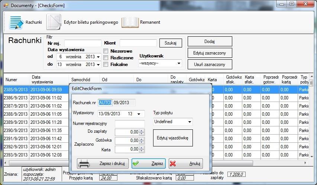Decrease Karta value with down arrow
317x185 pixels.
(142, 151)
